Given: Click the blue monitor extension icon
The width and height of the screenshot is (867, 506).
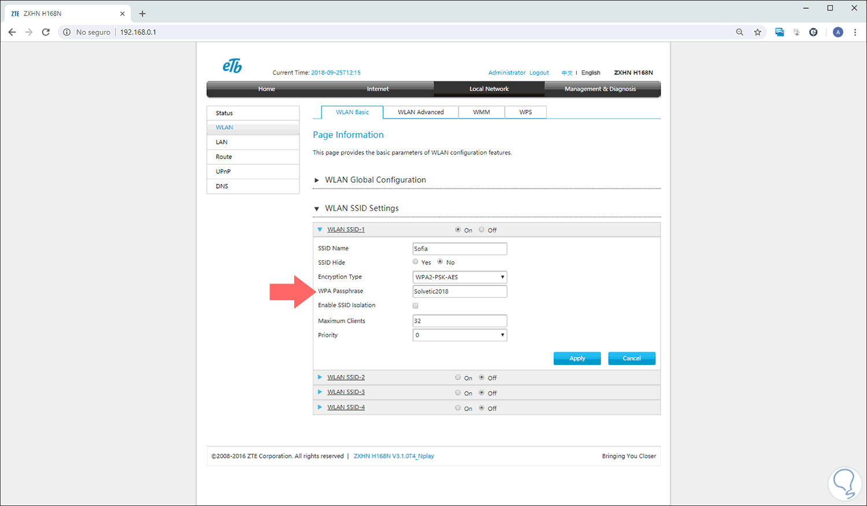Looking at the screenshot, I should [x=780, y=32].
